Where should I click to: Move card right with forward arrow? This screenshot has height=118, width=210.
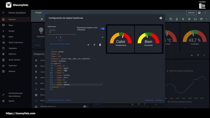(94, 45)
